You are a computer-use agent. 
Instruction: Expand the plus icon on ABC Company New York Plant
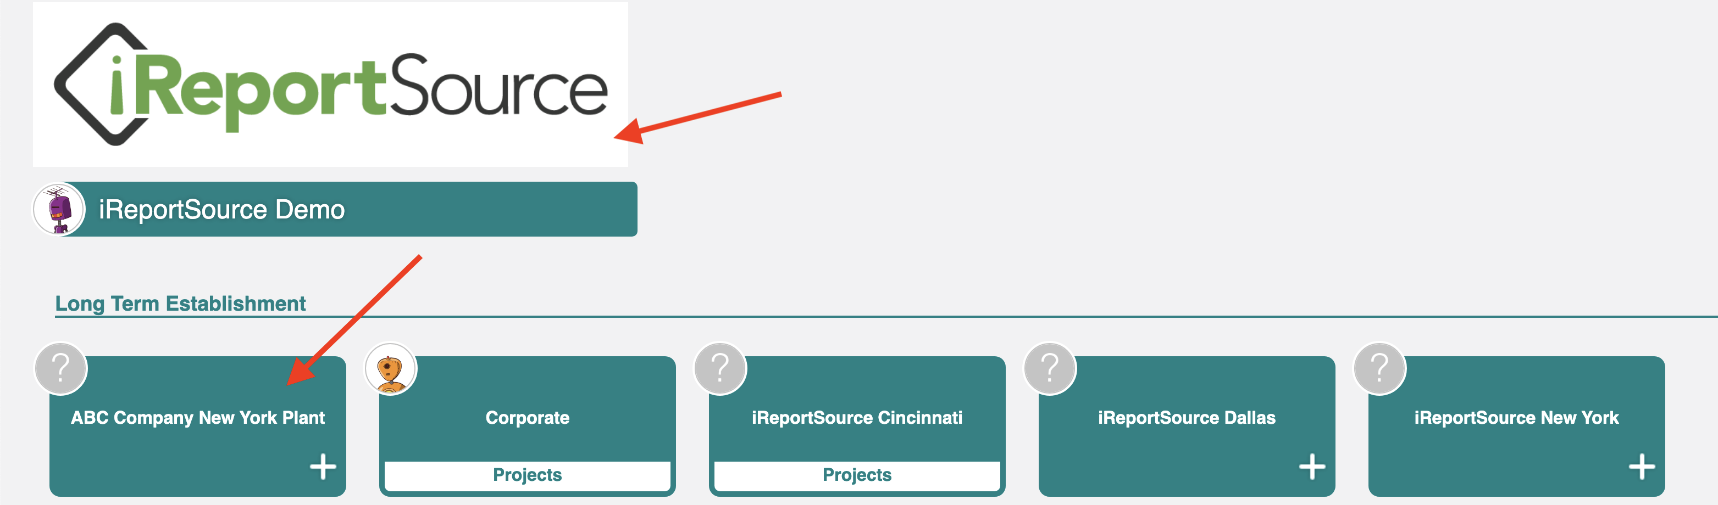point(323,467)
